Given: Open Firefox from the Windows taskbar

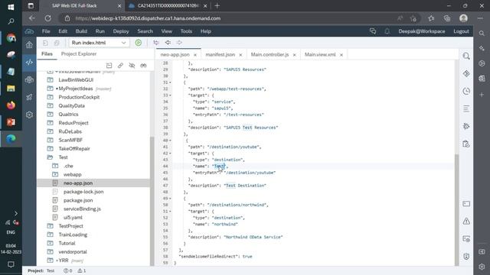Looking at the screenshot, I should pos(11,105).
